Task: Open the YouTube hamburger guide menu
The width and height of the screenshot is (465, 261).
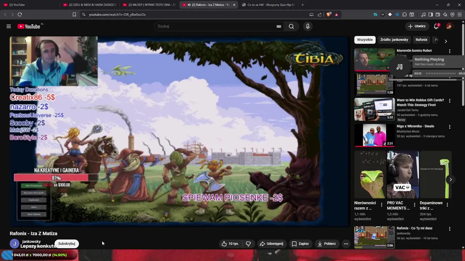Action: tap(9, 26)
